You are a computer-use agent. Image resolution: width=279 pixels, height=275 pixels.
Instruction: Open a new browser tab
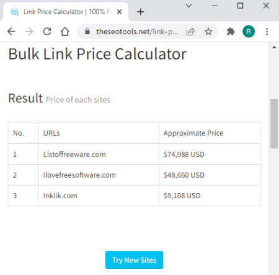coord(141,12)
